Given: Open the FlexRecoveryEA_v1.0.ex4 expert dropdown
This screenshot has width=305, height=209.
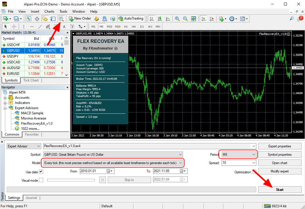Looking at the screenshot, I should pos(150,146).
